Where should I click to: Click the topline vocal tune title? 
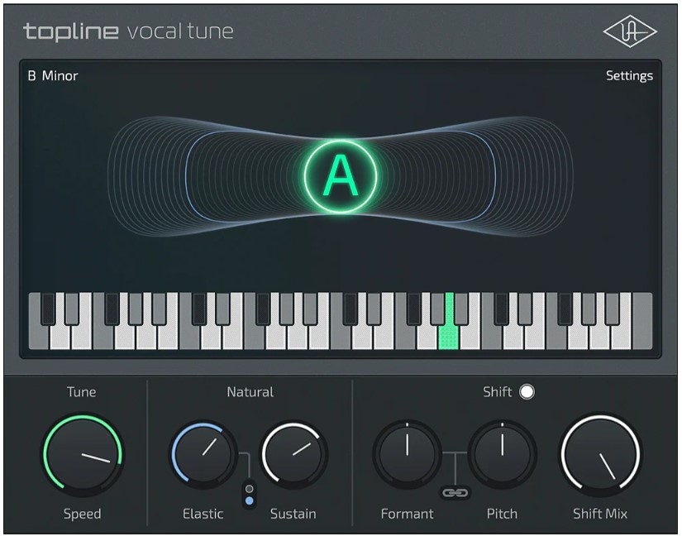tap(128, 31)
